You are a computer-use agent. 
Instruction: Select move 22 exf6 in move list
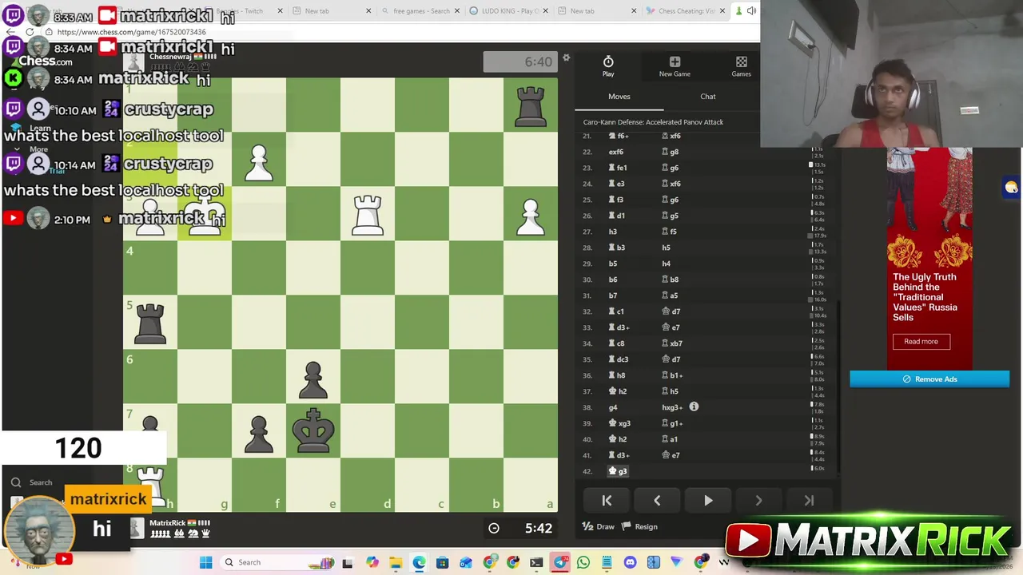pyautogui.click(x=616, y=152)
